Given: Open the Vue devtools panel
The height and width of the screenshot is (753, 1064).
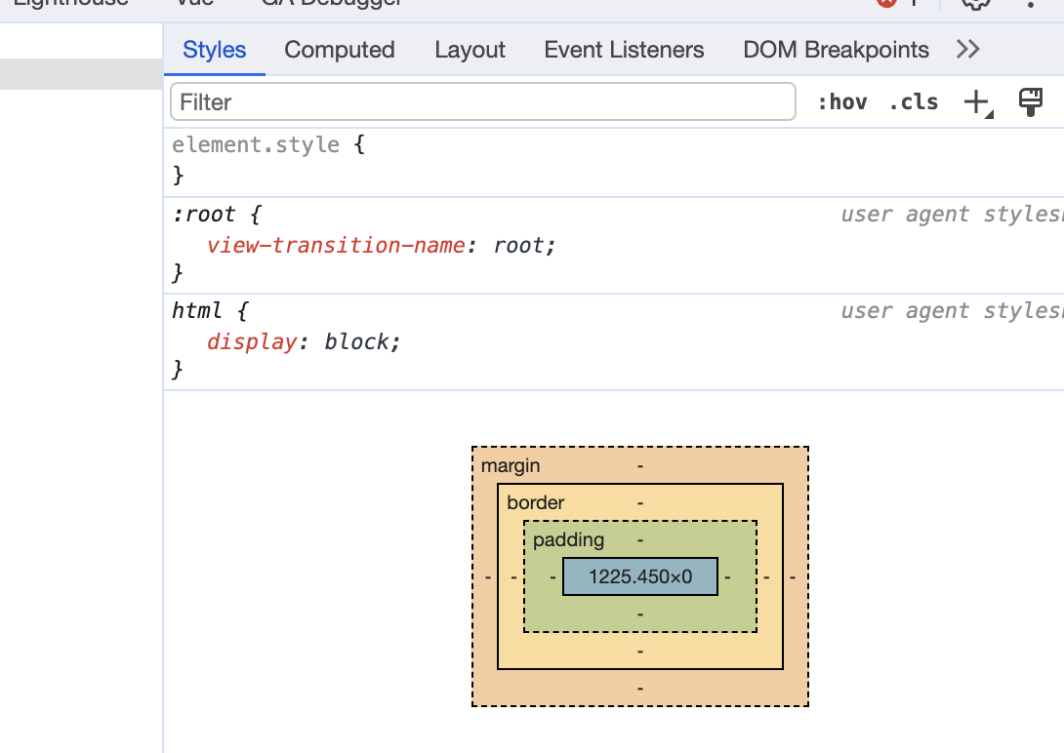Looking at the screenshot, I should click(x=193, y=2).
